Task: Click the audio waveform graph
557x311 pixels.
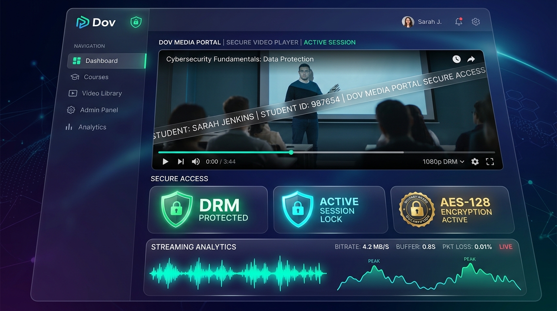Action: pos(238,274)
